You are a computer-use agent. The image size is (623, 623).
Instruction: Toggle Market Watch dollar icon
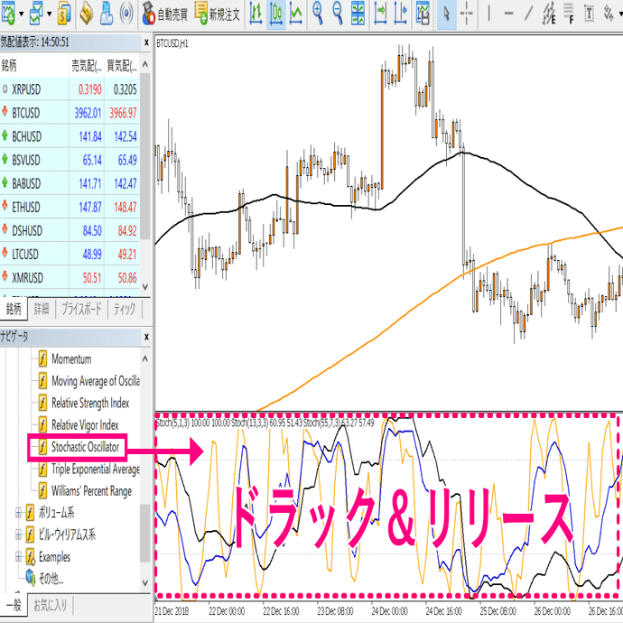64,14
